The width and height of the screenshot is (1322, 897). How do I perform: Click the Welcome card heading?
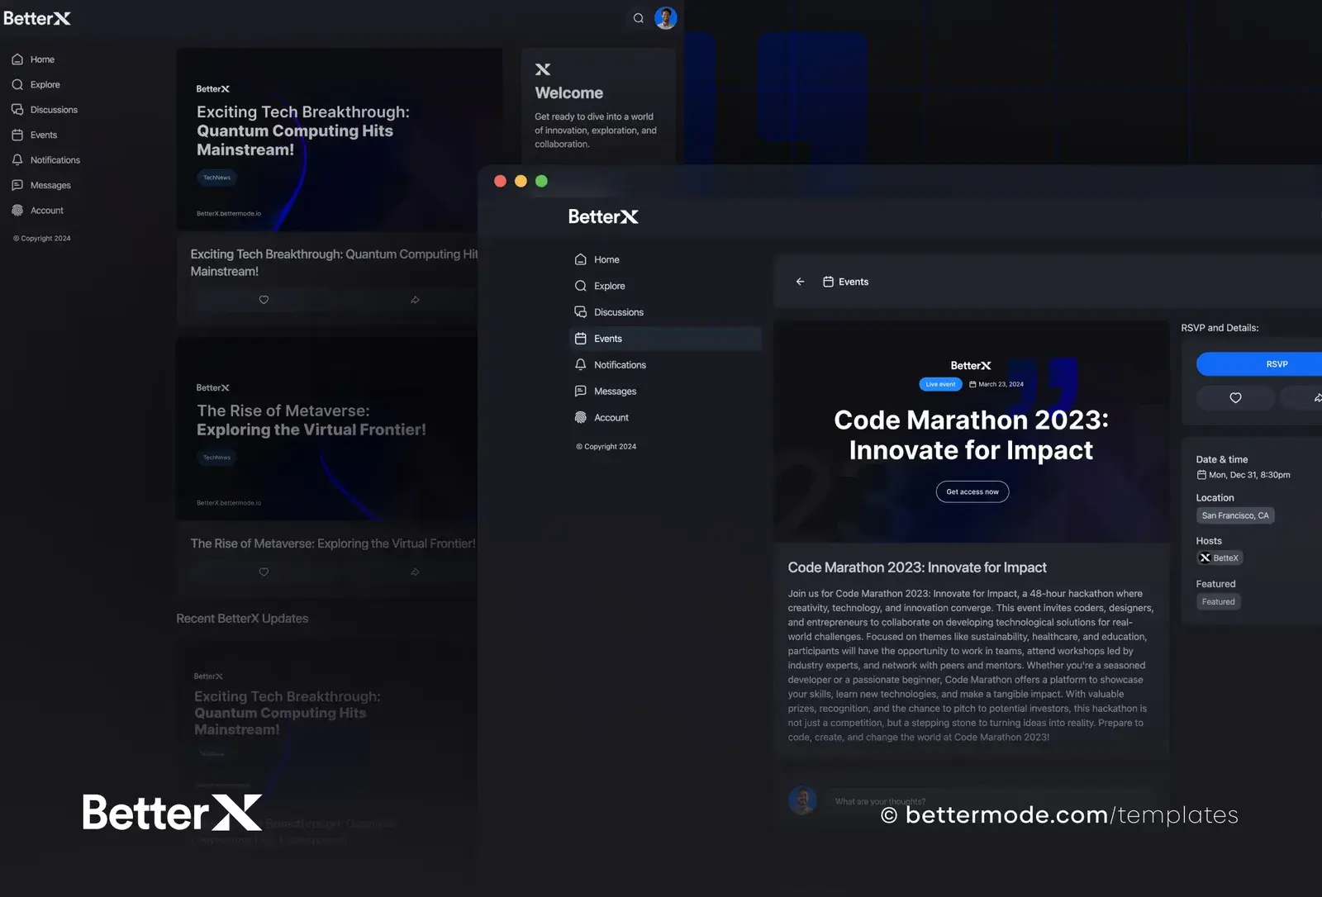pyautogui.click(x=568, y=93)
